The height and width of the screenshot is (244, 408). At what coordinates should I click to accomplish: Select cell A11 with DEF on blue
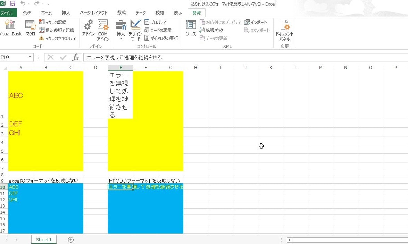pyautogui.click(x=21, y=193)
